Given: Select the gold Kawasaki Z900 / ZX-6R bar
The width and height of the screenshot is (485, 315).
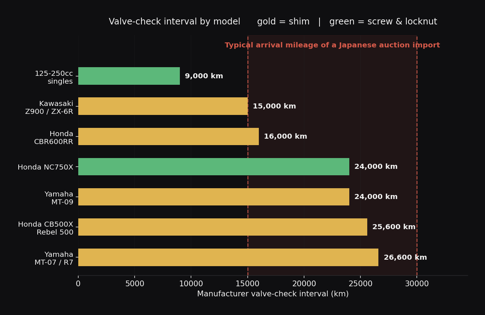Looking at the screenshot, I should pos(163,106).
